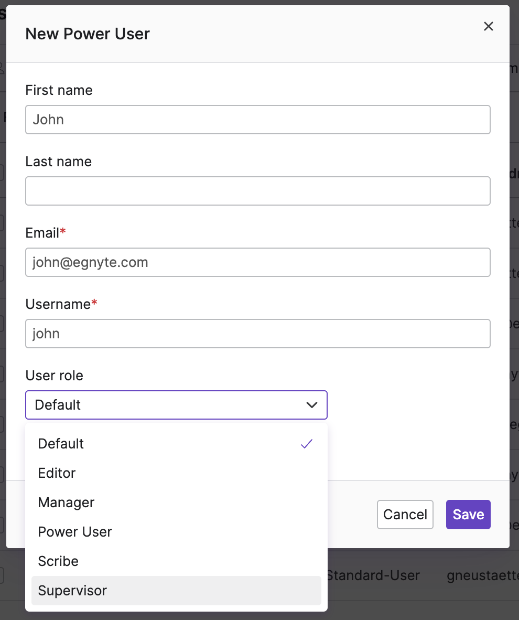
Task: Click the Cancel button
Action: [405, 515]
